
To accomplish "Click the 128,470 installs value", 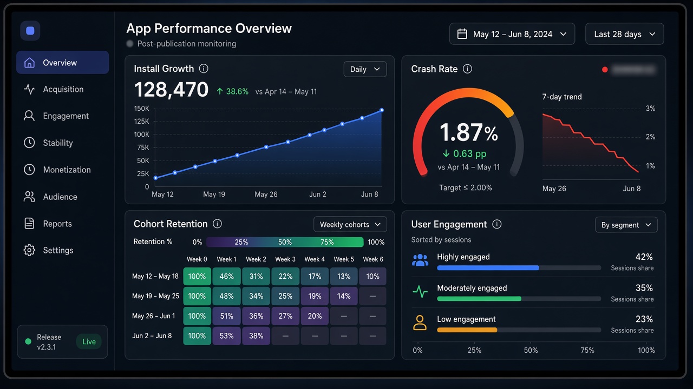I will click(x=171, y=90).
